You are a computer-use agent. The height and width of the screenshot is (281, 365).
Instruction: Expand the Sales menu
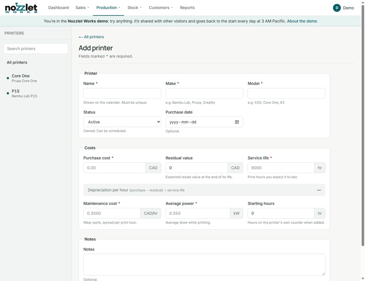tap(82, 8)
